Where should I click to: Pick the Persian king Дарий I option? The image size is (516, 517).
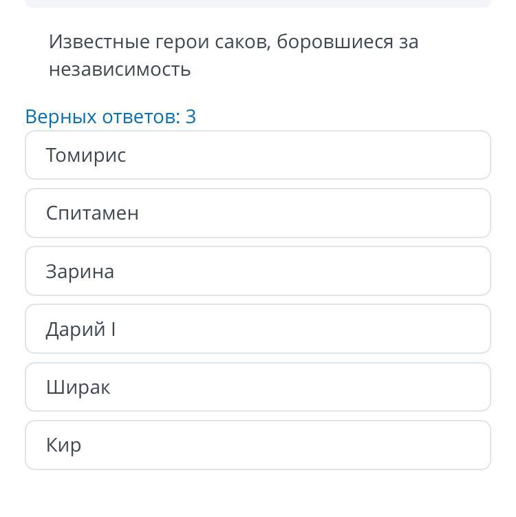click(x=257, y=329)
